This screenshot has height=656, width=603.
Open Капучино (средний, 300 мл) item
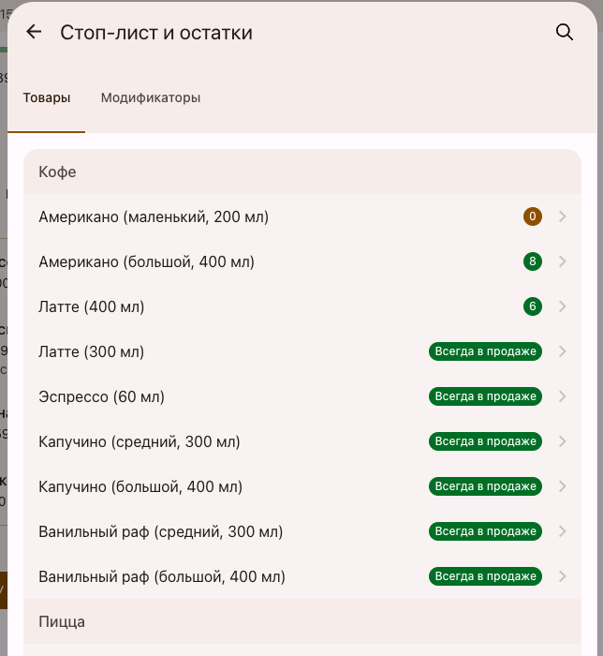point(302,441)
